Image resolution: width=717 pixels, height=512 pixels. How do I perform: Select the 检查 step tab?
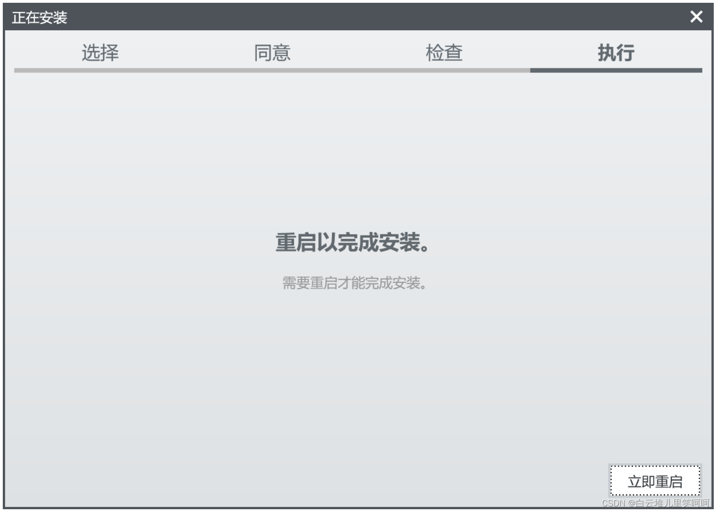[x=444, y=53]
